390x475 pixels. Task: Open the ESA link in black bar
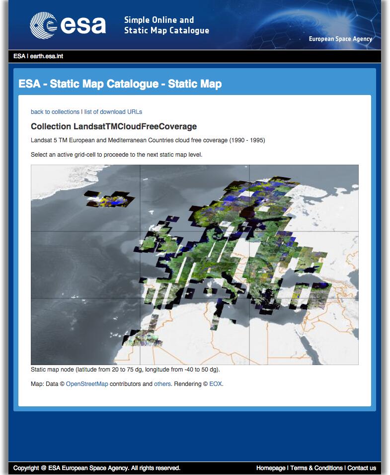coord(19,56)
